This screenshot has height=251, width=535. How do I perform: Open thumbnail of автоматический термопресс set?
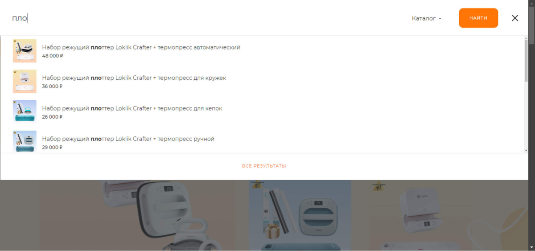click(x=25, y=51)
